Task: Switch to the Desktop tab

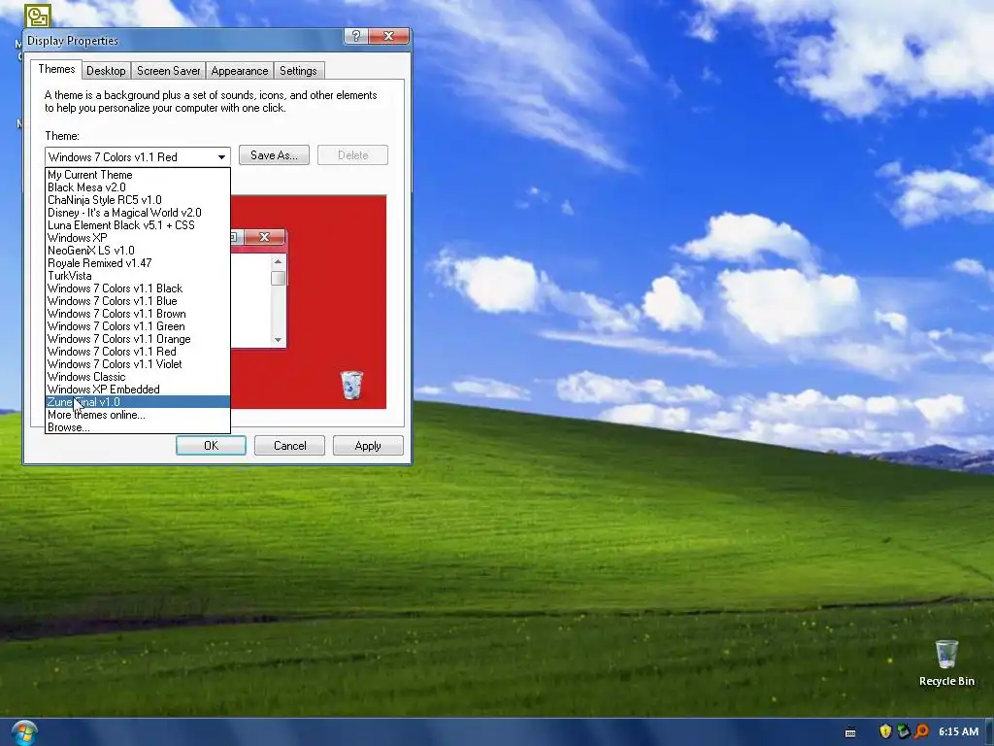Action: click(x=106, y=70)
